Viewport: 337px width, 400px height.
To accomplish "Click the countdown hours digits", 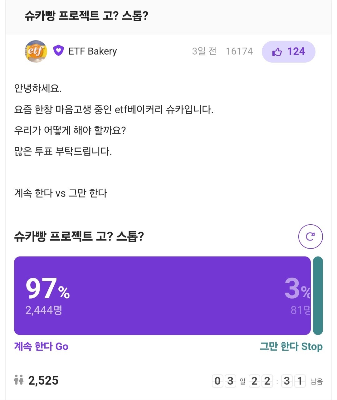I will tap(261, 381).
